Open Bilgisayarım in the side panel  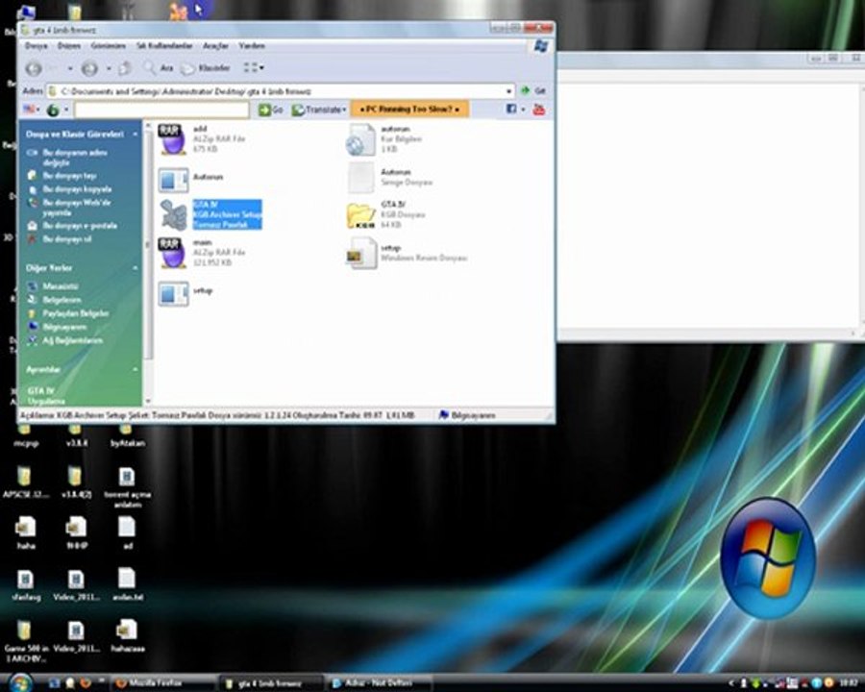pos(64,327)
